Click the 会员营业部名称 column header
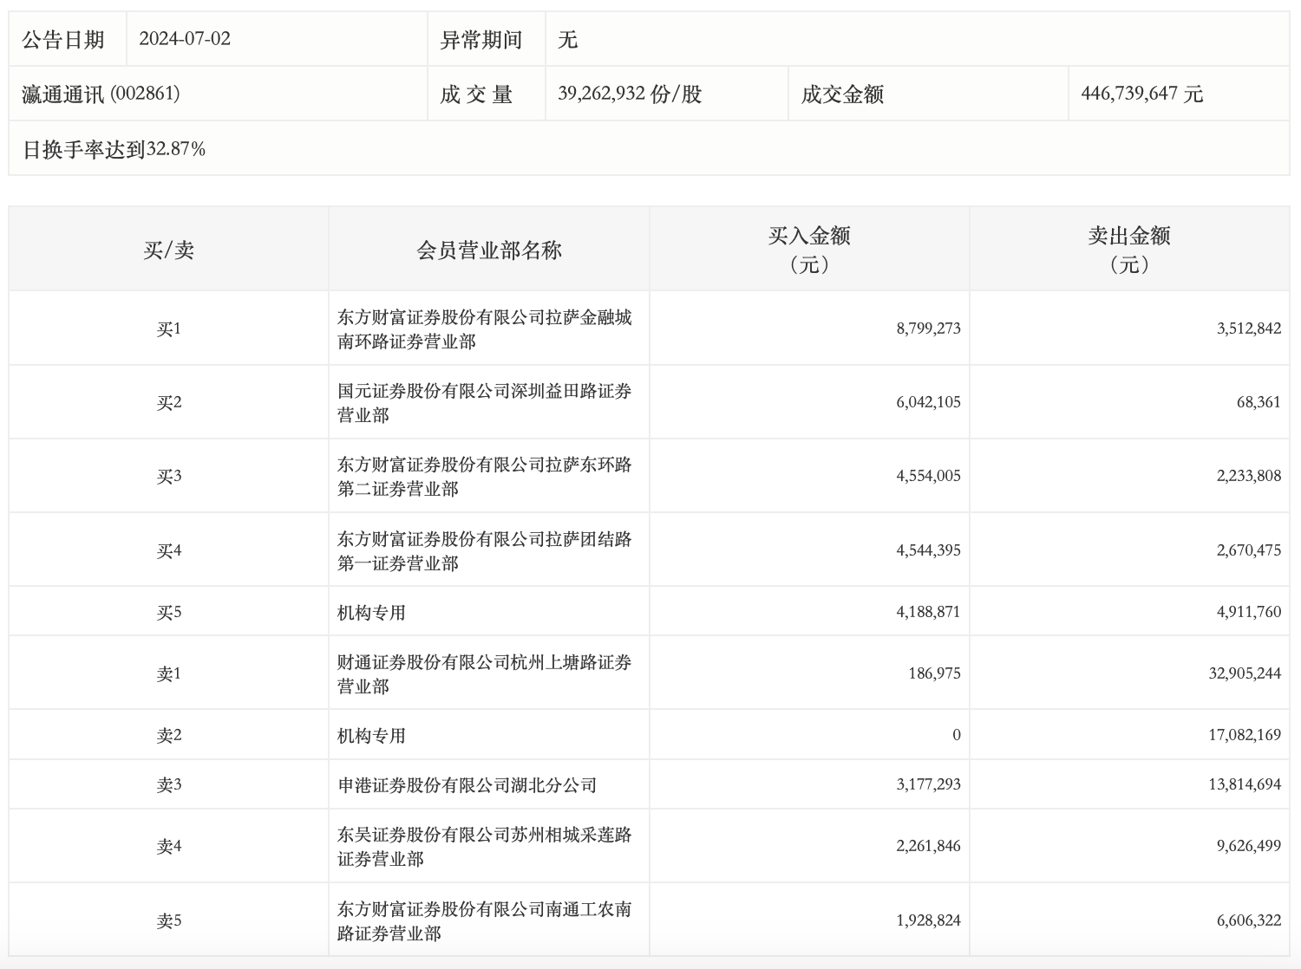Image resolution: width=1301 pixels, height=969 pixels. click(x=489, y=250)
